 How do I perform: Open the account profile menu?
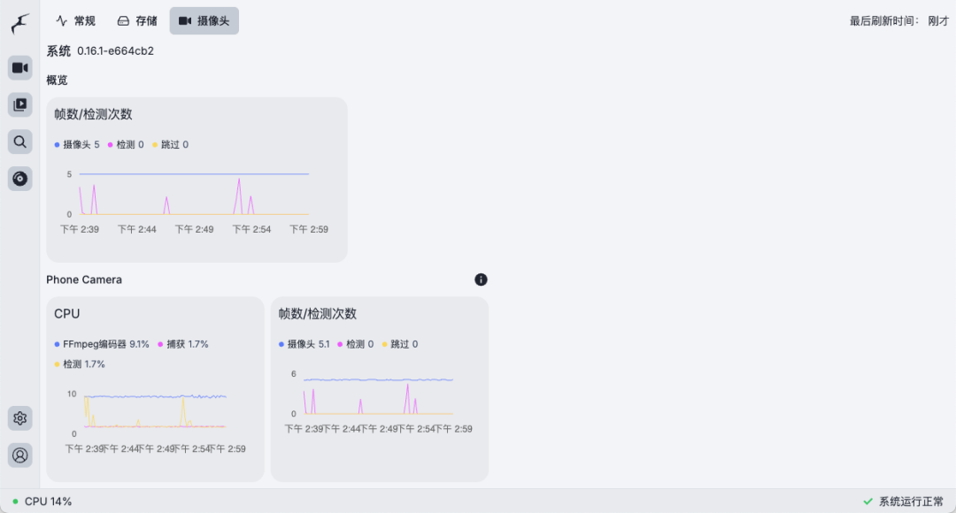[19, 455]
